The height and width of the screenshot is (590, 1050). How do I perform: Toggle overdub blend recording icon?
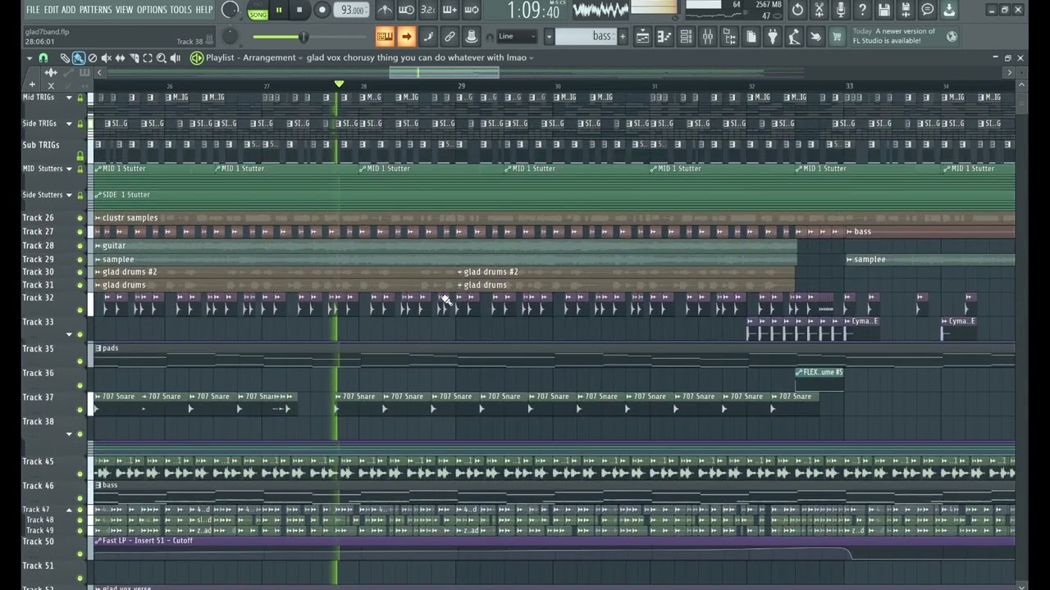[x=450, y=10]
